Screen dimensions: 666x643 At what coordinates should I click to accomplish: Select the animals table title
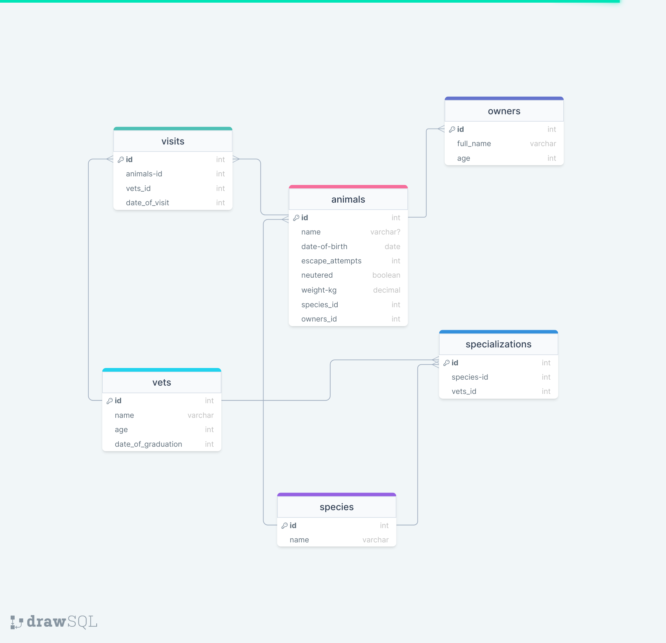pos(348,199)
